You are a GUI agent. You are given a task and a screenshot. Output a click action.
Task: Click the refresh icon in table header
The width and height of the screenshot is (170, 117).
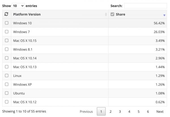7,15
